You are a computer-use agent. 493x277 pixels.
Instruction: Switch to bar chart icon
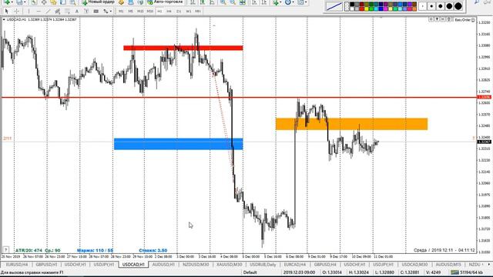[193, 2]
